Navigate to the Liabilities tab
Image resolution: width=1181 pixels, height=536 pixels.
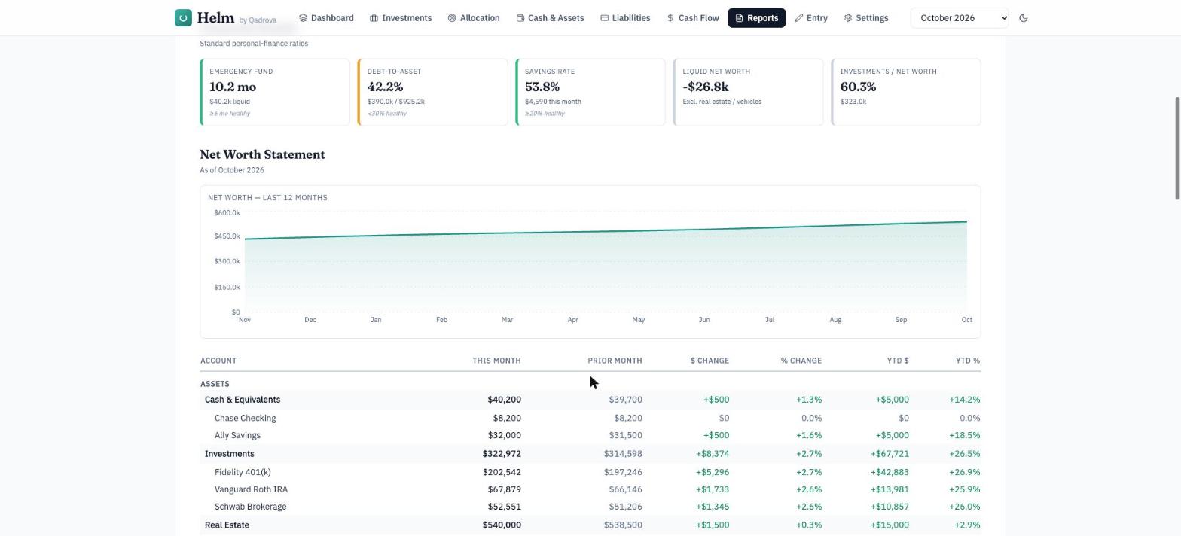pos(625,18)
